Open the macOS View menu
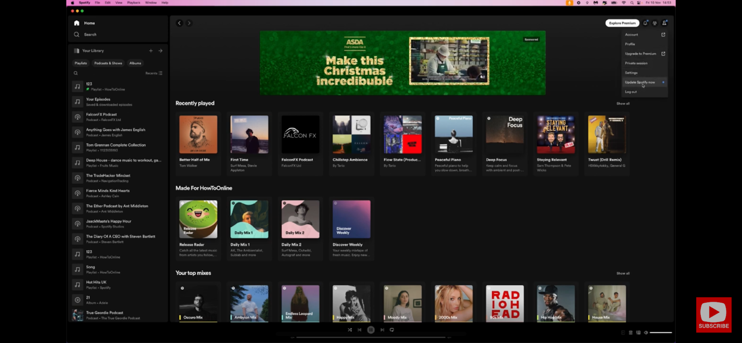Image resolution: width=742 pixels, height=343 pixels. [119, 3]
